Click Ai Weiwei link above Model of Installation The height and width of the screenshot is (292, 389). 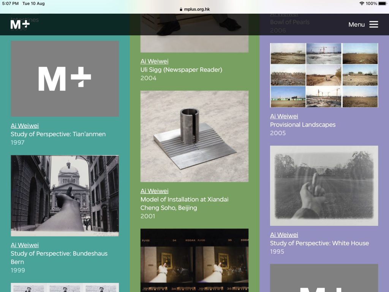[154, 191]
